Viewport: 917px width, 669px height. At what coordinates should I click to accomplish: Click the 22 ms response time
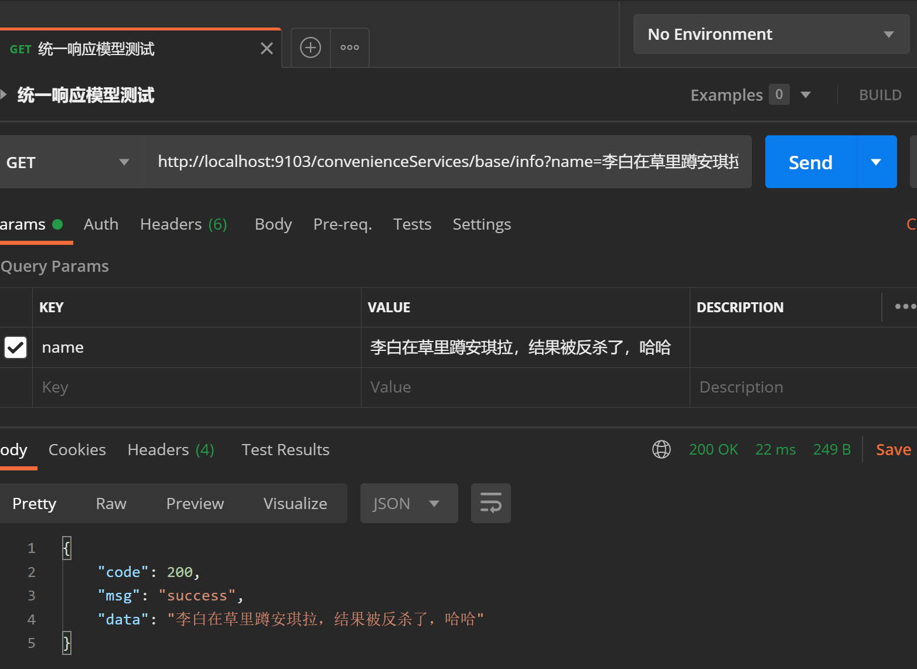[x=775, y=449]
